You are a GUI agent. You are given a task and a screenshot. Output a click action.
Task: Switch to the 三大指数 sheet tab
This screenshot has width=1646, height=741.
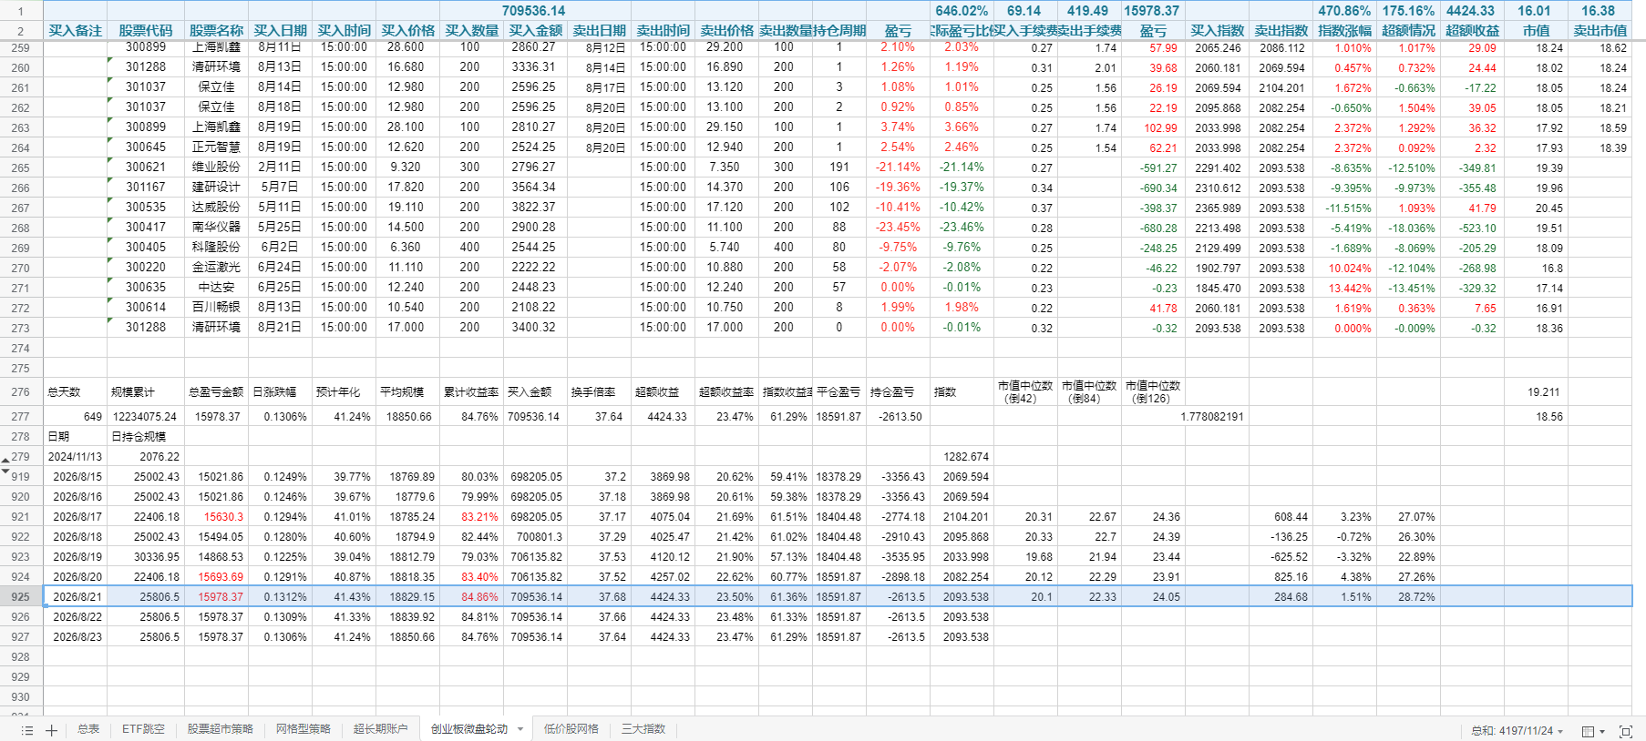click(x=643, y=729)
